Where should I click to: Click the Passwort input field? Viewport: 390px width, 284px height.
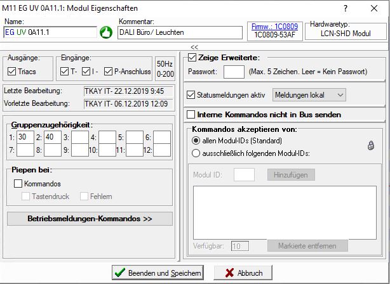(x=234, y=72)
